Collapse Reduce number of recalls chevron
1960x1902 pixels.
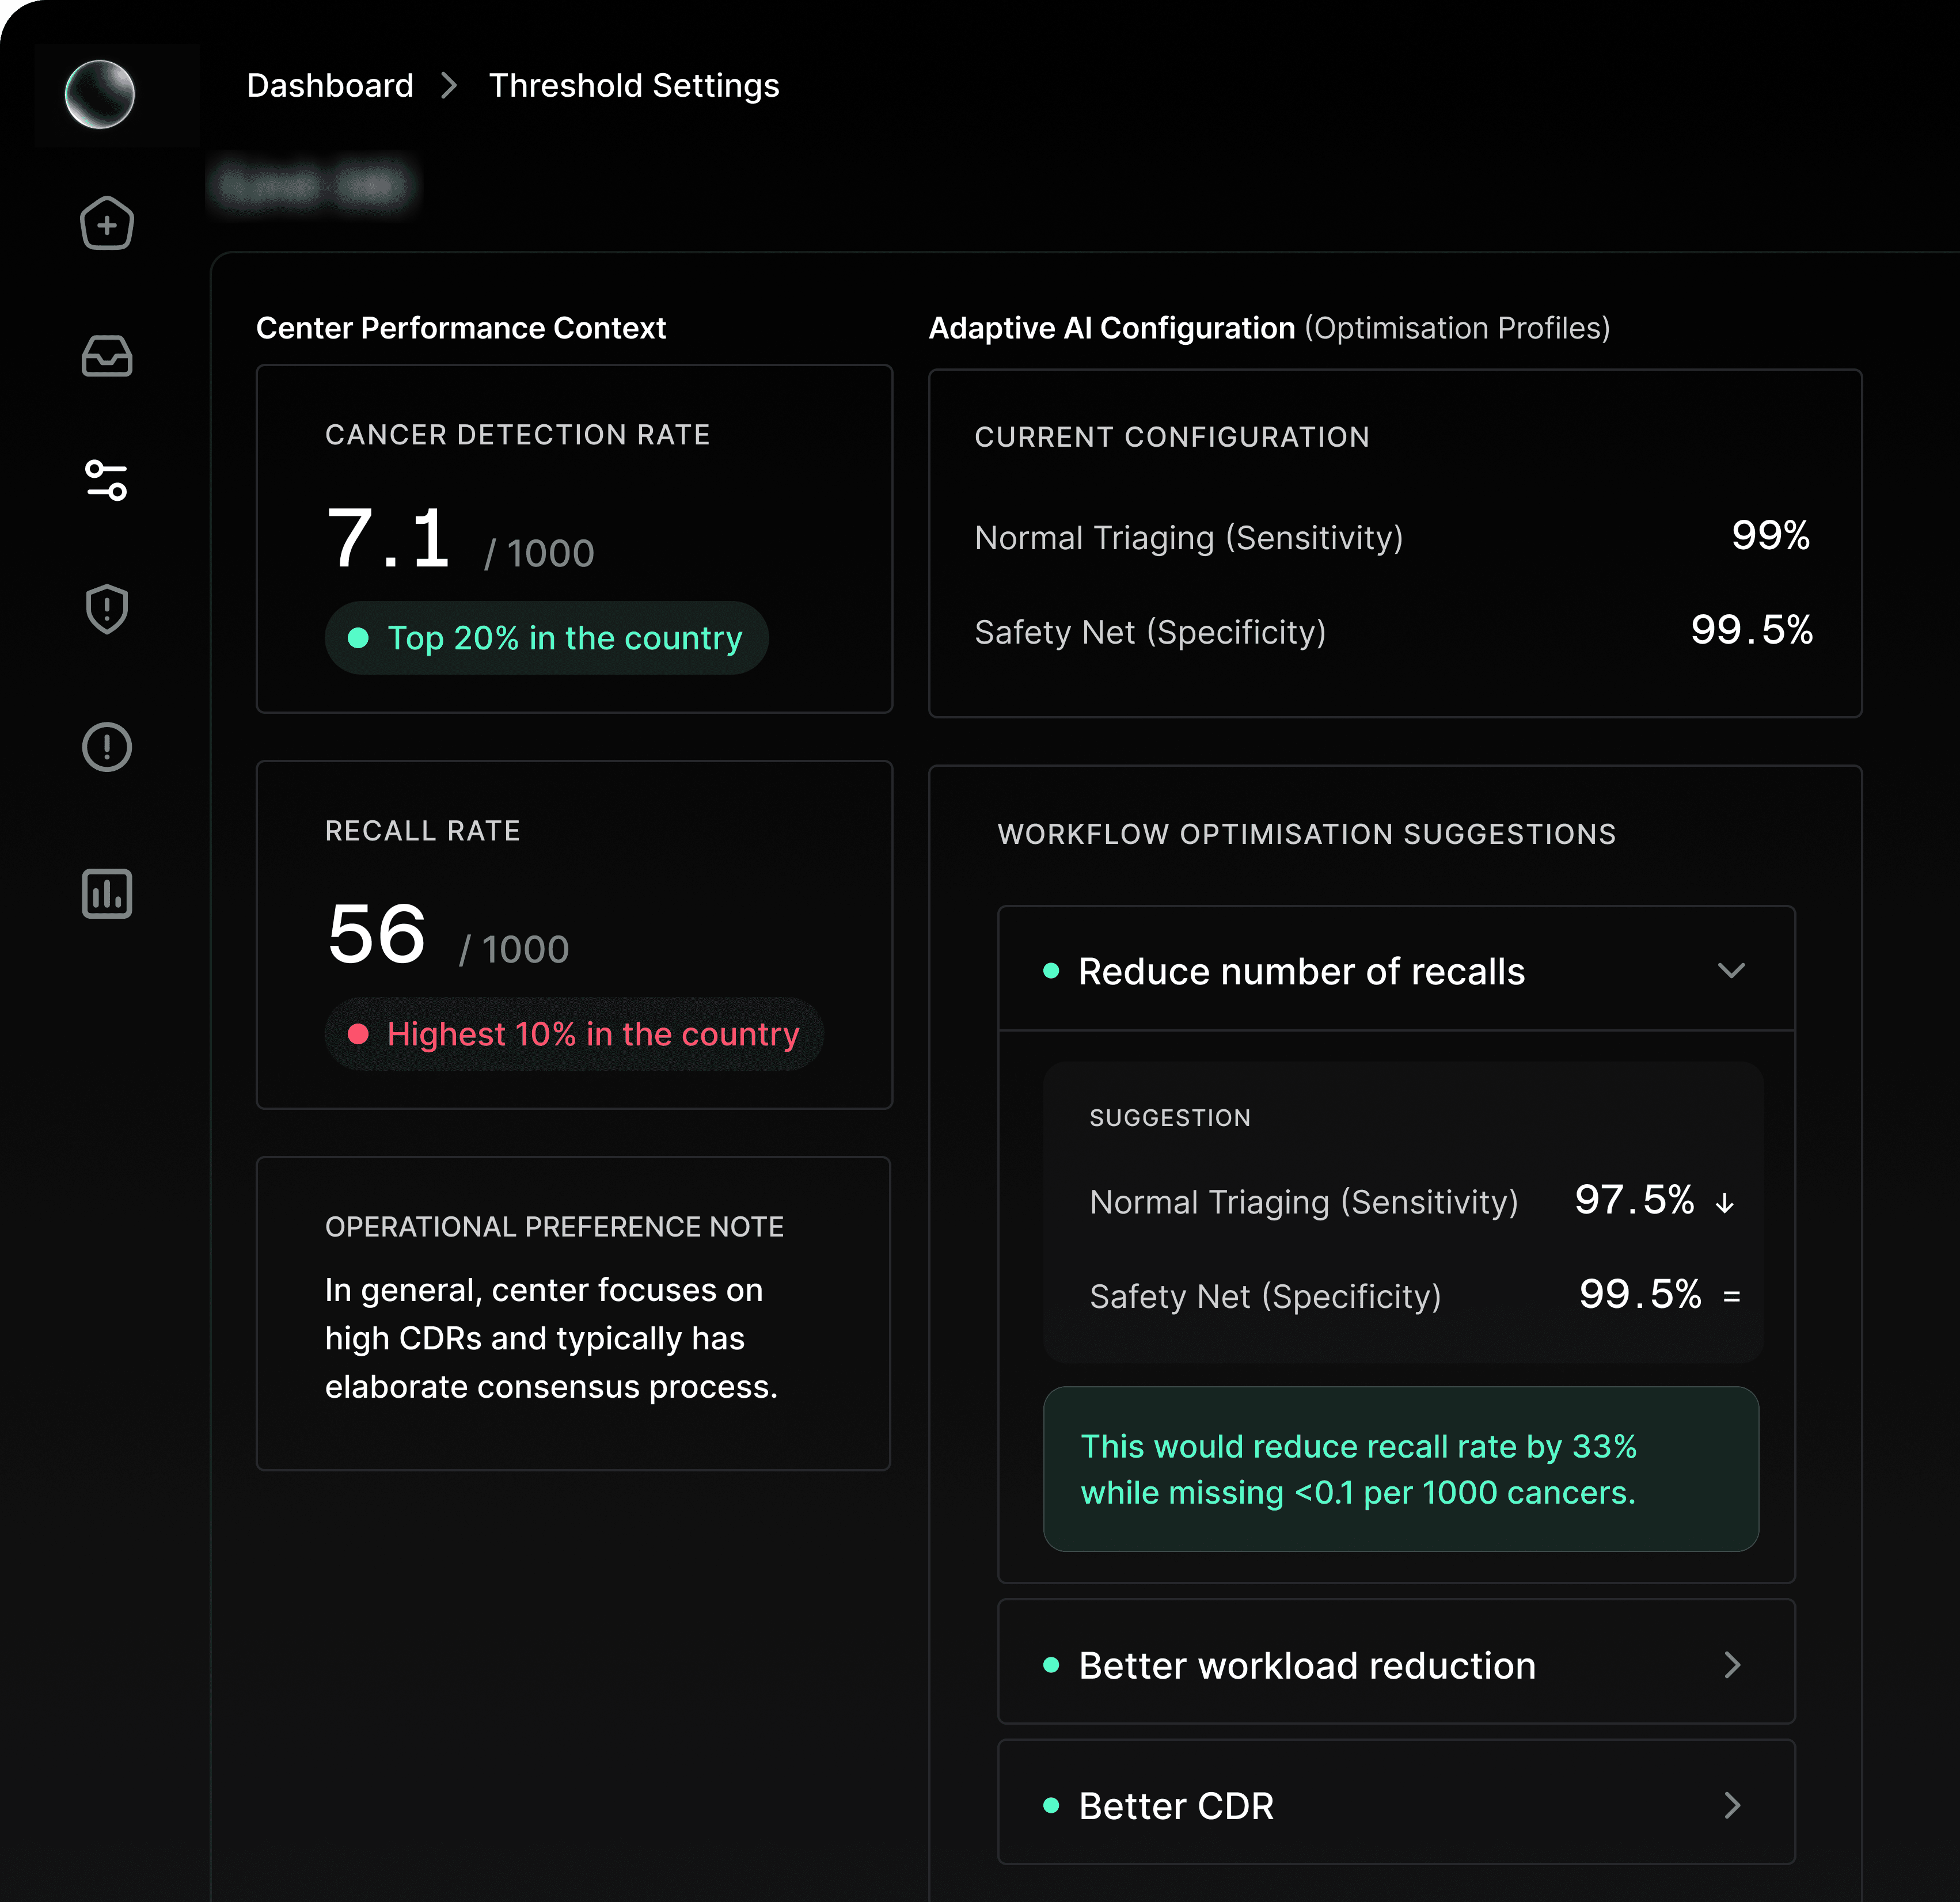click(x=1731, y=970)
